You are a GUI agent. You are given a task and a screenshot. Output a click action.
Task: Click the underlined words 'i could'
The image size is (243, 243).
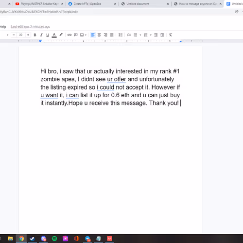pos(105,87)
